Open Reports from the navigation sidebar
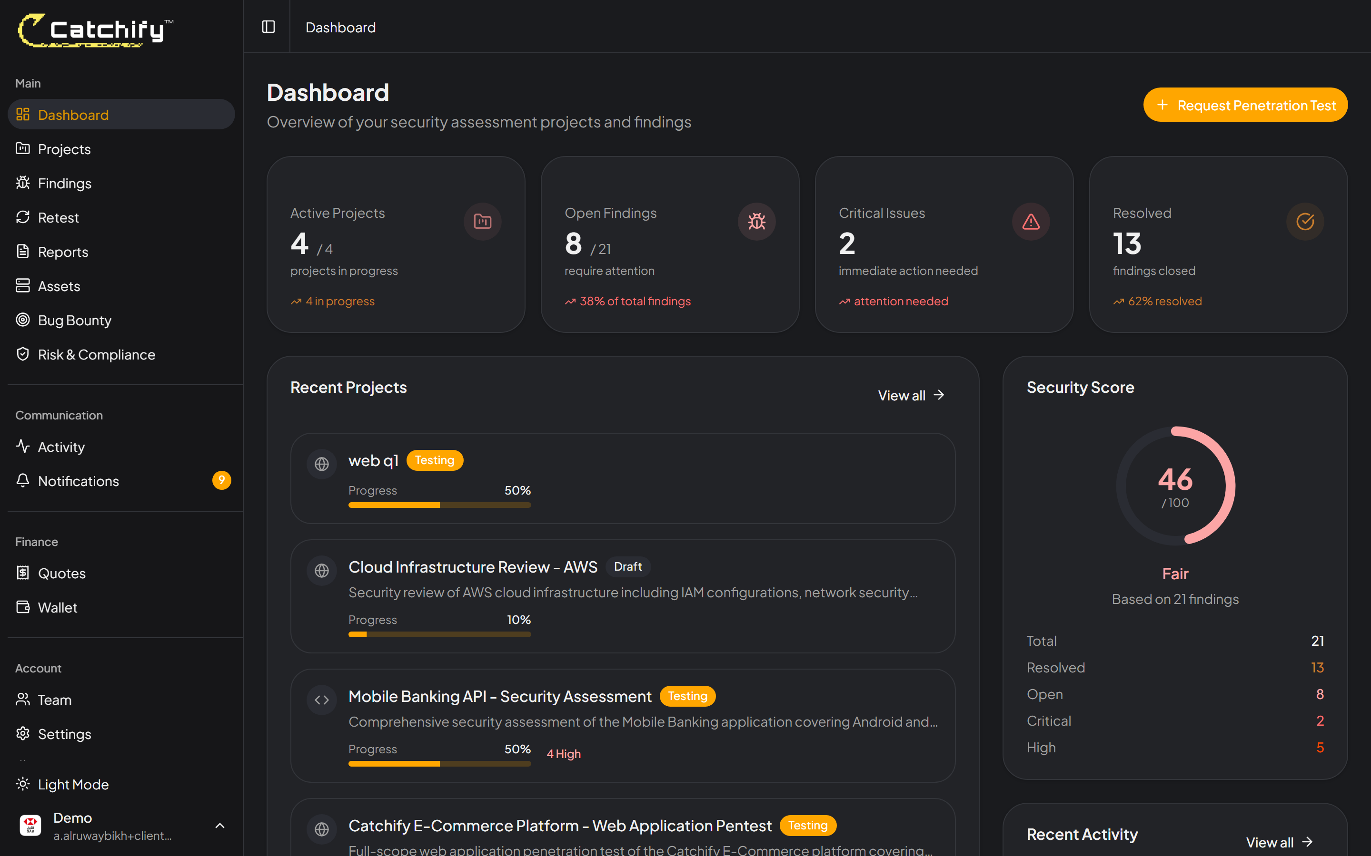Viewport: 1371px width, 856px height. coord(63,252)
